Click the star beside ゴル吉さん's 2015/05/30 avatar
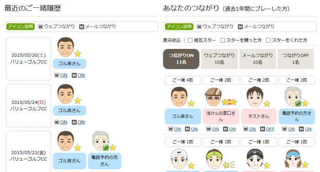The height and width of the screenshot is (172, 320). point(78,54)
